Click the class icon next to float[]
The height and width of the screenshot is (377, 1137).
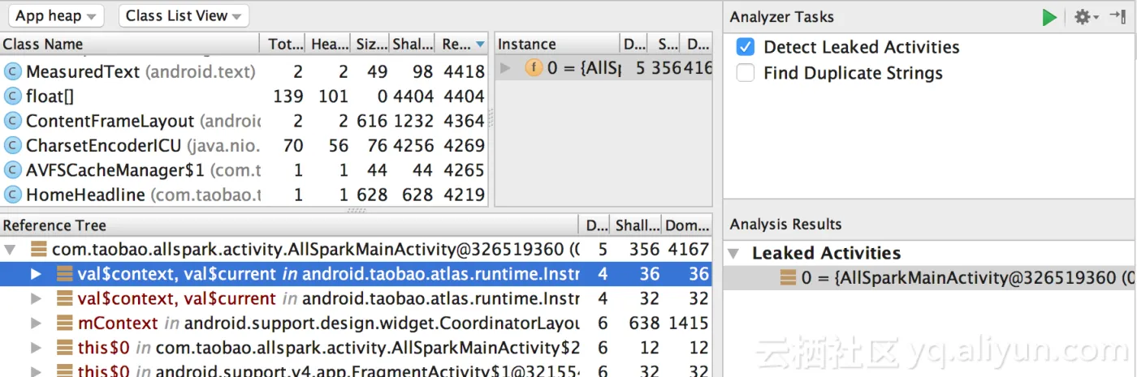click(x=12, y=96)
